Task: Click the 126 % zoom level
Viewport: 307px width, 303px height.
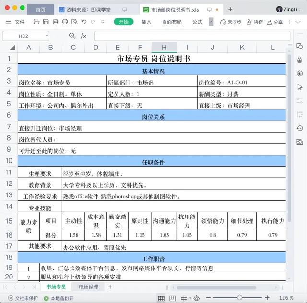Action: coord(286,298)
